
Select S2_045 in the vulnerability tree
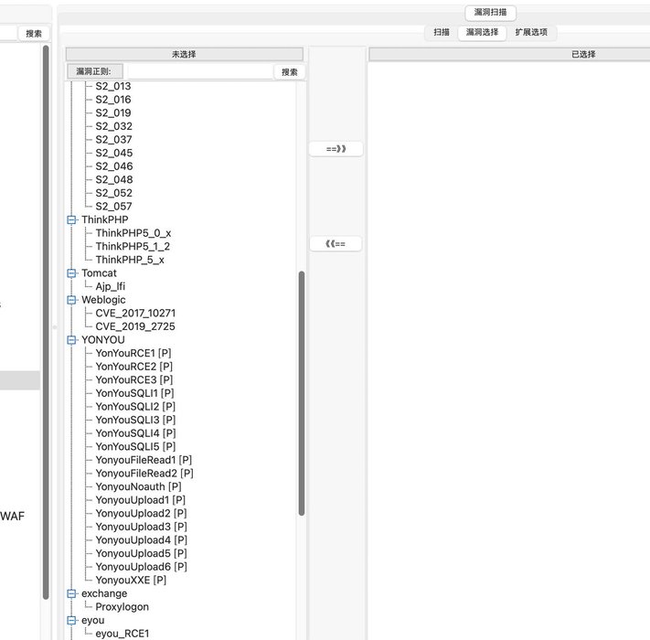113,154
